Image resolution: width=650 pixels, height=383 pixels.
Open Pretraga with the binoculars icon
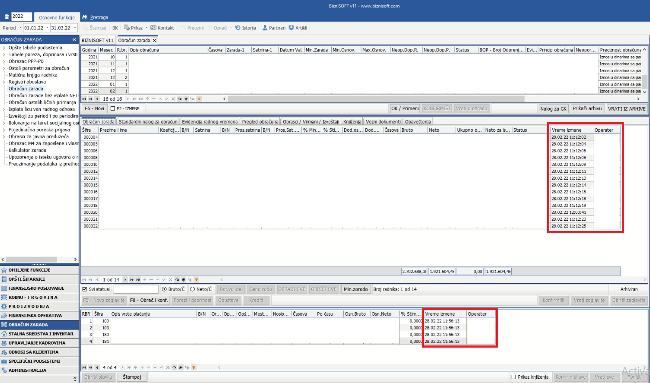85,17
